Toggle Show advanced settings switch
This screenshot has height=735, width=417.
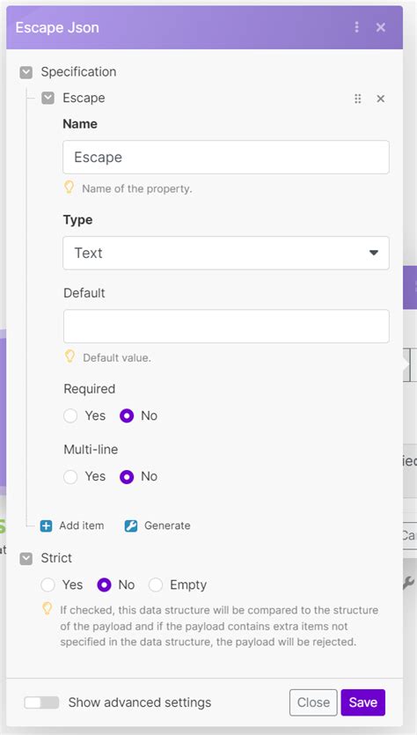pos(41,702)
